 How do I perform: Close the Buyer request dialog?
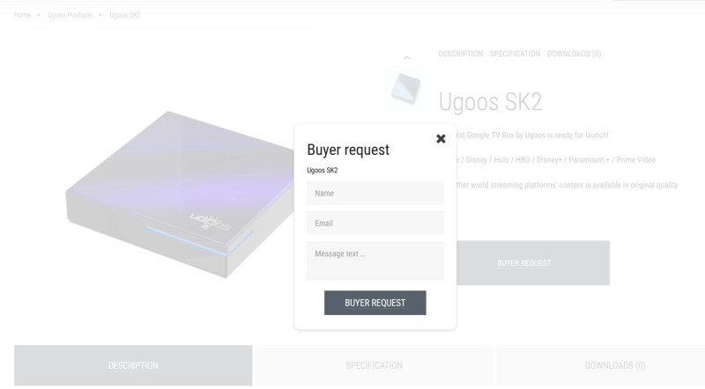441,139
